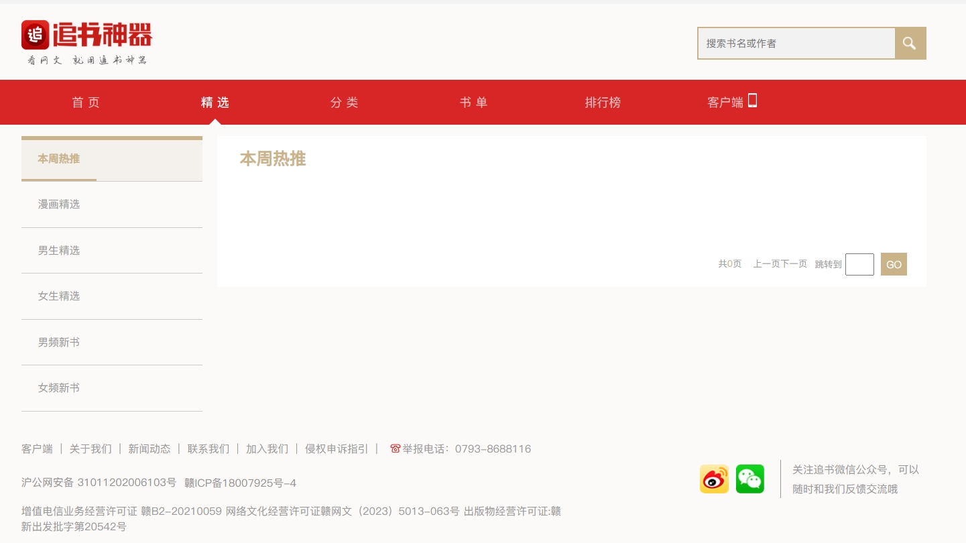This screenshot has width=966, height=543.
Task: Select 男生精选 in the sidebar
Action: coord(112,250)
